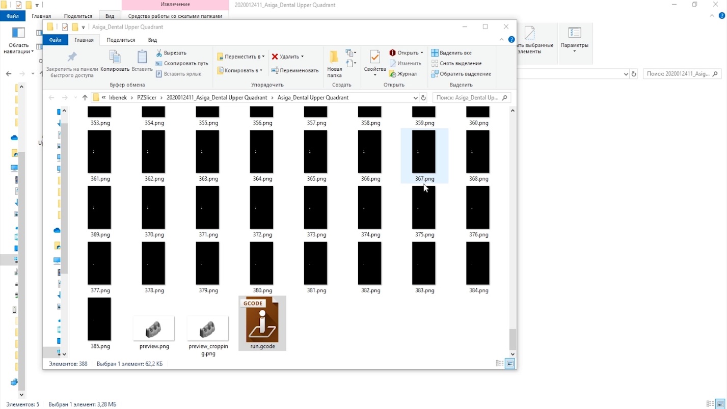Select the run.gcode file icon
Viewport: 727px width, 409px height.
click(262, 320)
